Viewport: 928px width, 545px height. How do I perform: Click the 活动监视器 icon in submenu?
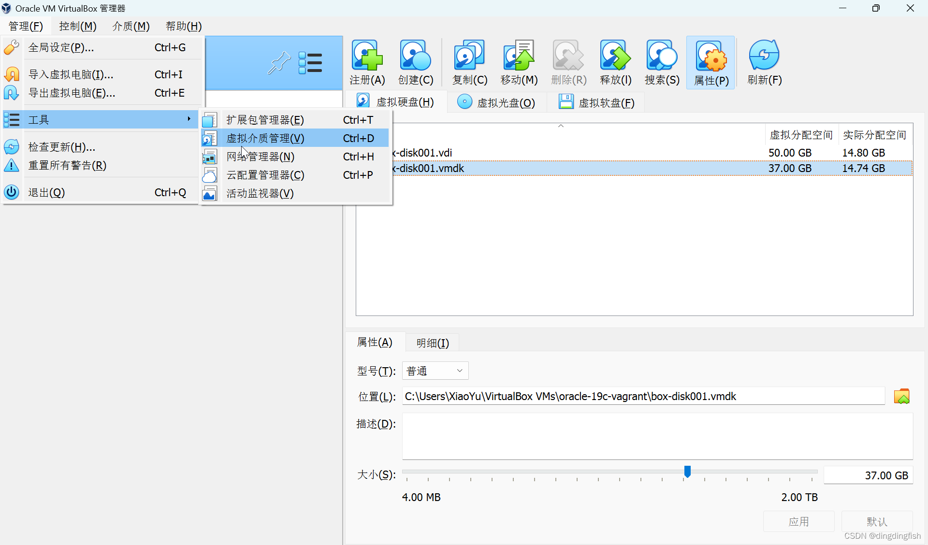click(x=210, y=193)
